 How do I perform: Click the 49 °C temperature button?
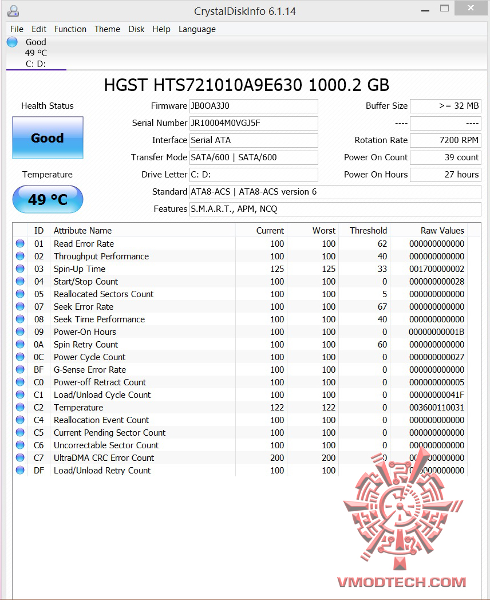pos(48,199)
